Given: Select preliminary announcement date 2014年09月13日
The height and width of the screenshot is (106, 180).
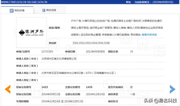Looking at the screenshot, I should (x=51, y=94).
